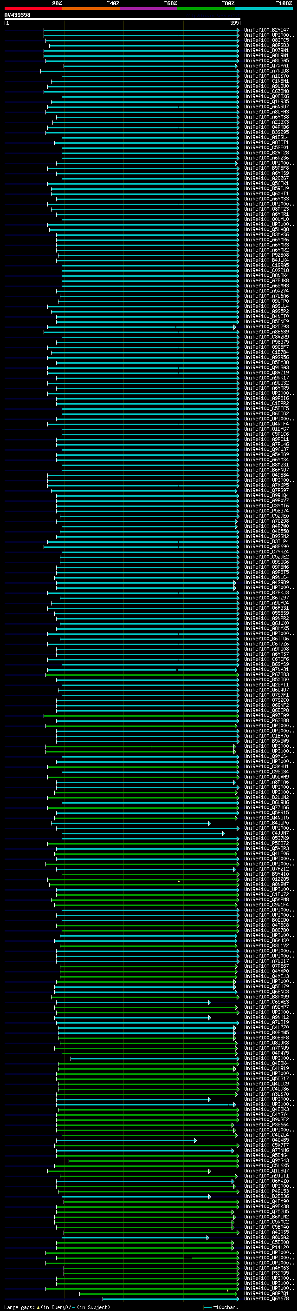
Task: Open hit UniRef100_Q8ITC5
Action: tap(266, 40)
